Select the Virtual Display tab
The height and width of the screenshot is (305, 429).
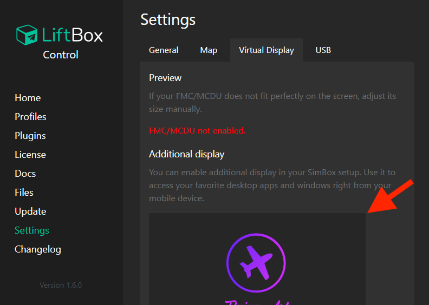tap(266, 50)
